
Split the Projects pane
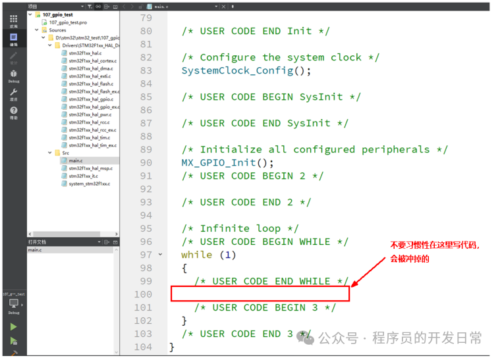pos(107,7)
